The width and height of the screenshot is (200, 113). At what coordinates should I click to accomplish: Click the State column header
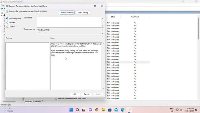tap(113, 17)
